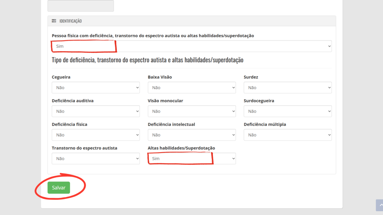Click the 'Deficiência múltipla' field label
The height and width of the screenshot is (215, 383).
[x=265, y=124]
